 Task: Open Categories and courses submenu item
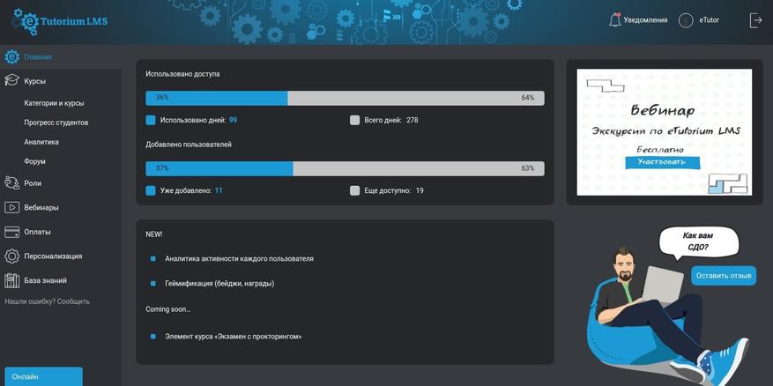coord(54,103)
